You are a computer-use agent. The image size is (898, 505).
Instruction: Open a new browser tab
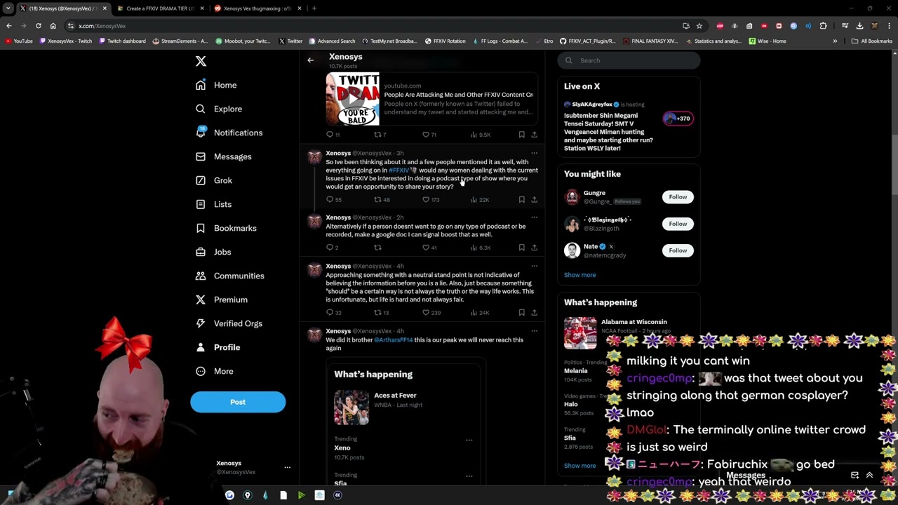pos(314,8)
